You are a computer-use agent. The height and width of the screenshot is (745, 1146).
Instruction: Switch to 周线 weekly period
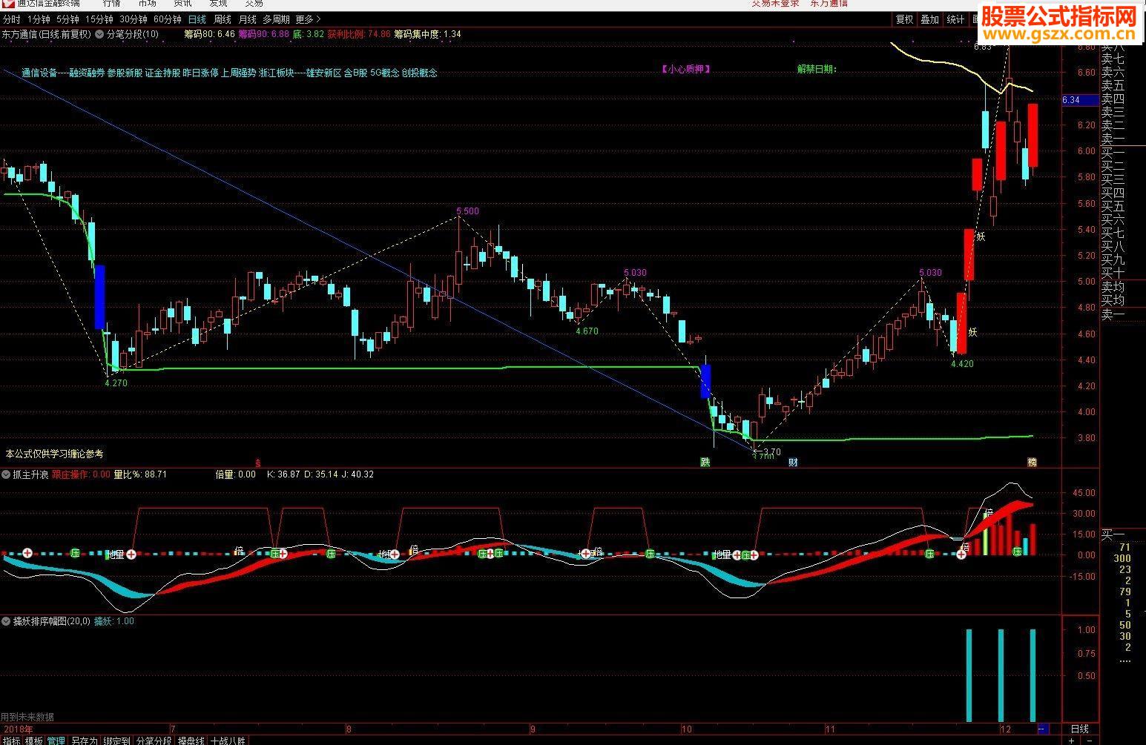(x=222, y=19)
